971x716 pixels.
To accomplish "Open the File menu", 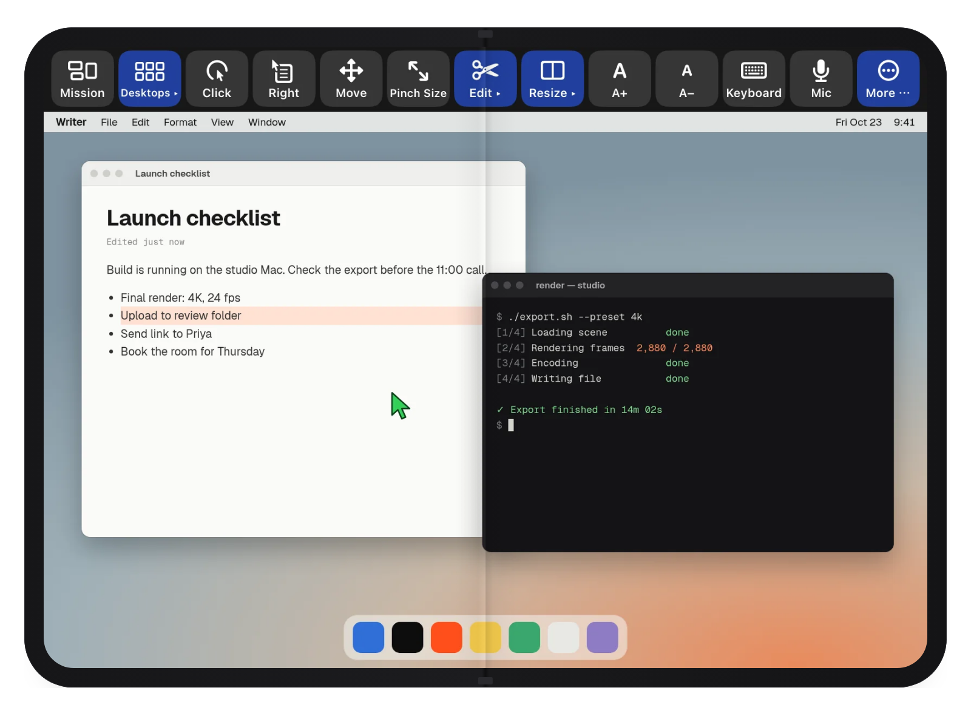I will pos(109,122).
